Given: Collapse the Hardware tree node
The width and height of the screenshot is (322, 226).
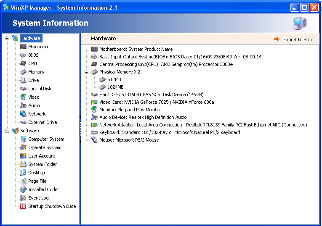Looking at the screenshot, I should tap(8, 38).
